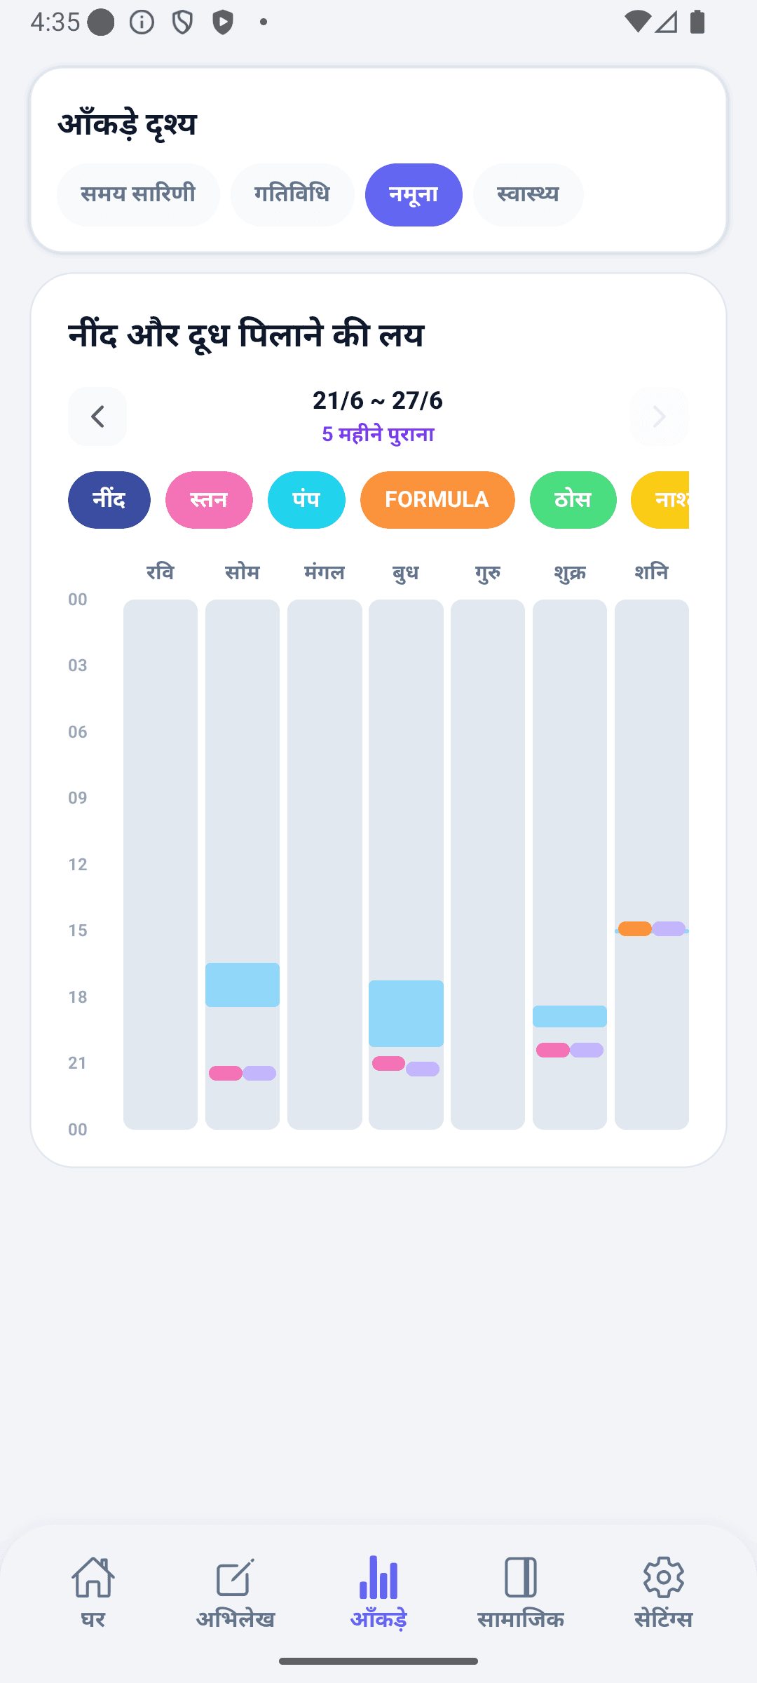The width and height of the screenshot is (757, 1683).
Task: Open the अभिलेख record icon
Action: tap(236, 1577)
